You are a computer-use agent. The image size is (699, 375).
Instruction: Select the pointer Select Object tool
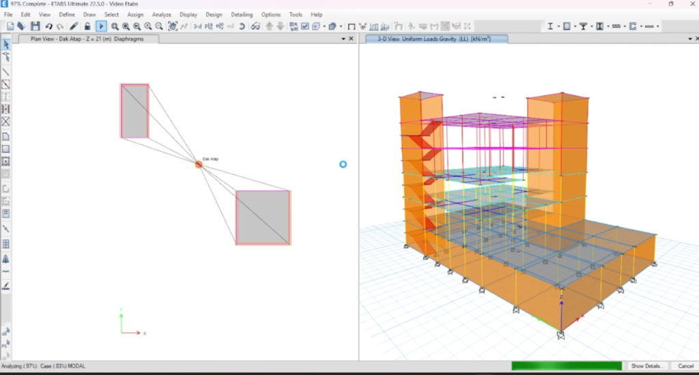pos(5,44)
